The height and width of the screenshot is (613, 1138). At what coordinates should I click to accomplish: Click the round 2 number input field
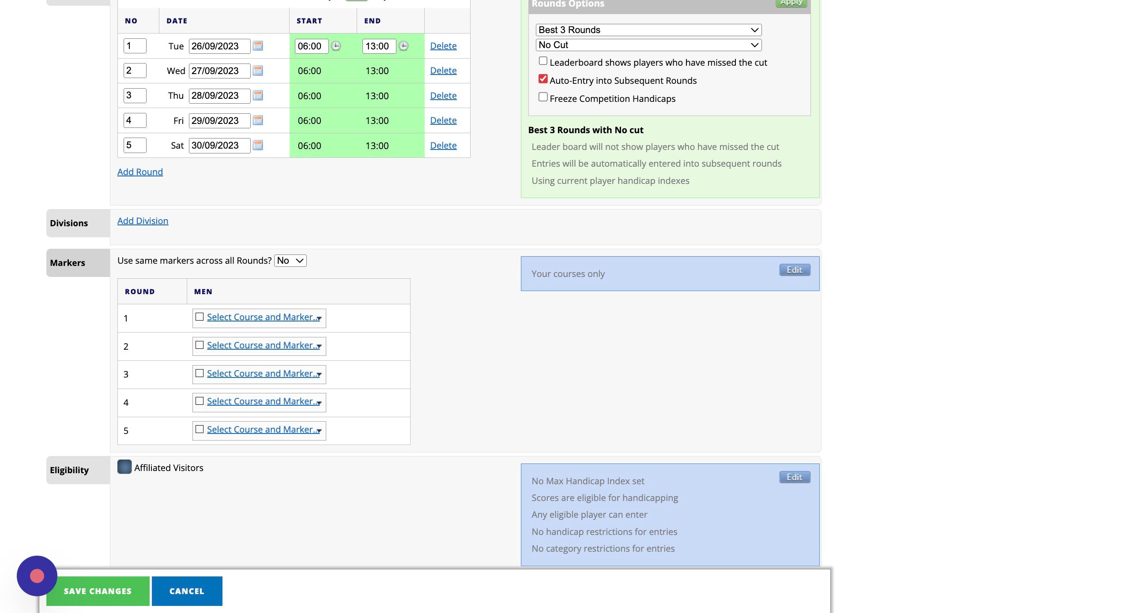(x=135, y=71)
